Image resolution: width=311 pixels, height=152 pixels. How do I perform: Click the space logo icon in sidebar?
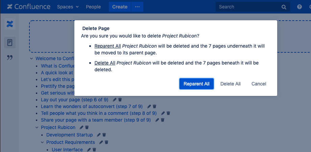click(x=10, y=24)
